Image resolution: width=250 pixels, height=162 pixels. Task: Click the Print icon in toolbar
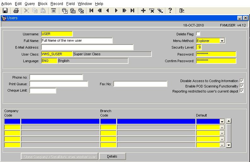(x=16, y=10)
